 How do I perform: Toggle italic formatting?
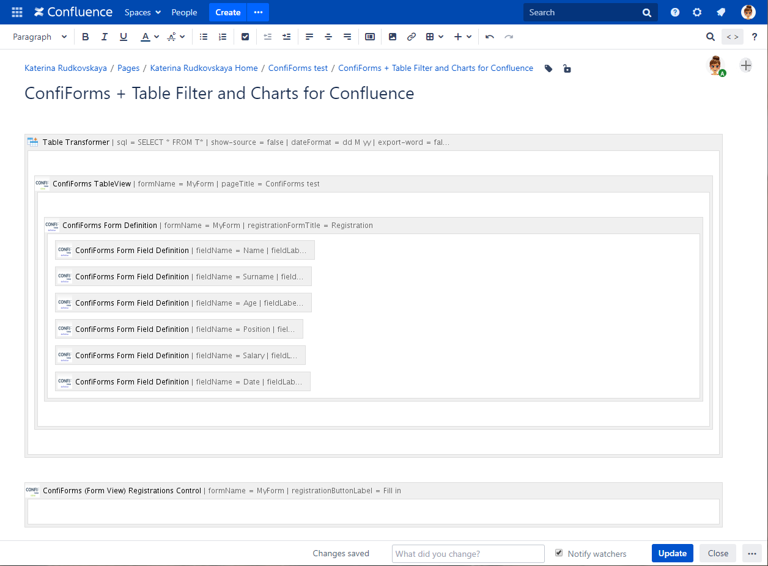pyautogui.click(x=104, y=37)
